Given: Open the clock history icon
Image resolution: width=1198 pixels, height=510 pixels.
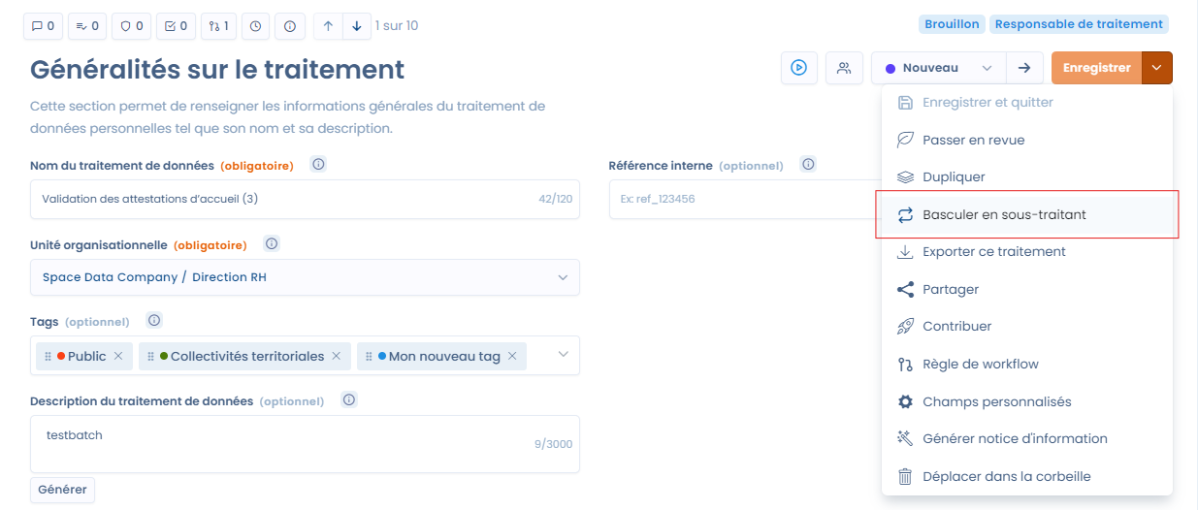Looking at the screenshot, I should [x=255, y=26].
